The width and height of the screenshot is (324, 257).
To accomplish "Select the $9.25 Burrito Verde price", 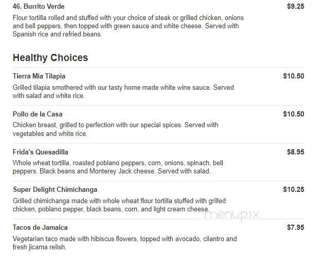I will pyautogui.click(x=295, y=7).
